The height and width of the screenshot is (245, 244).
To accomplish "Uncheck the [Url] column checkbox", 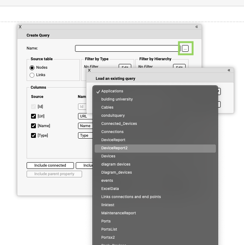I will point(34,116).
